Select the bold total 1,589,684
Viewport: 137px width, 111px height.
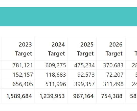[19, 96]
